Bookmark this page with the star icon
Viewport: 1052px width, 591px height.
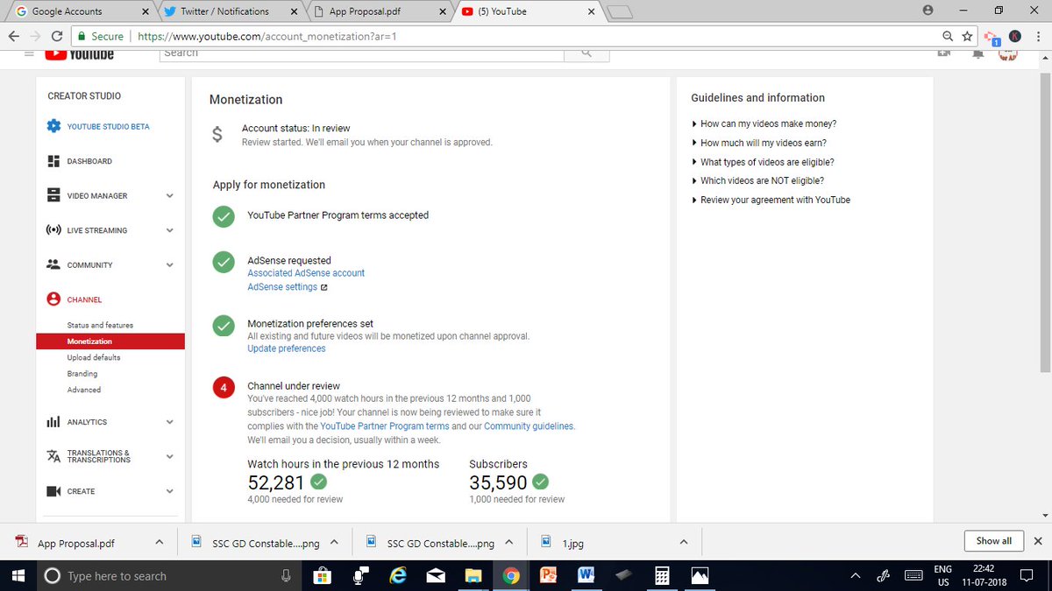[x=967, y=37]
